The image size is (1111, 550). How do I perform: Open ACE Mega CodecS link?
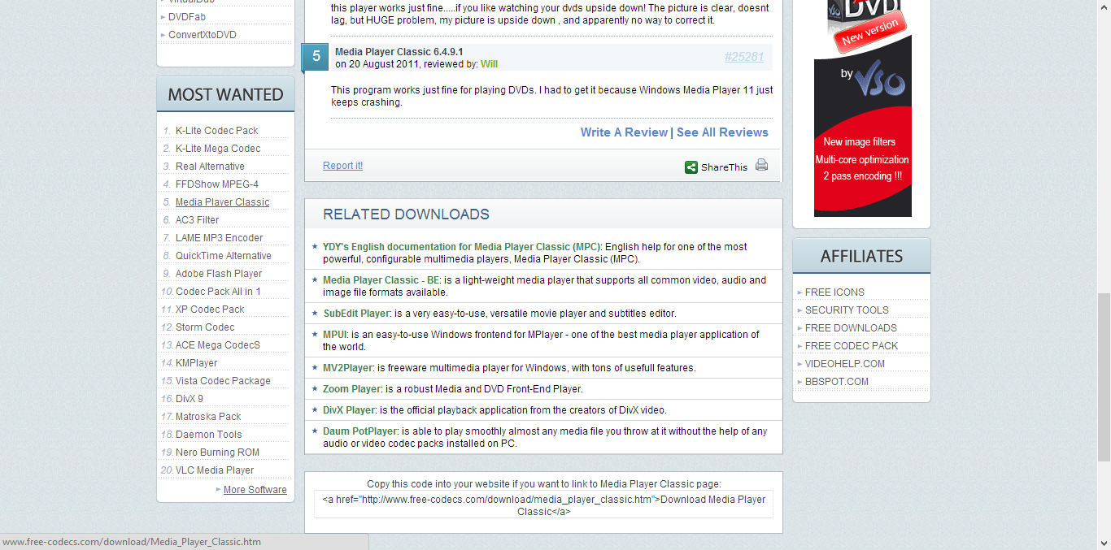218,345
